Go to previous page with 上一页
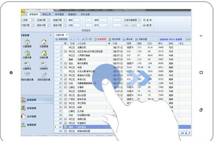This screenshot has width=214, height=141. pyautogui.click(x=74, y=39)
